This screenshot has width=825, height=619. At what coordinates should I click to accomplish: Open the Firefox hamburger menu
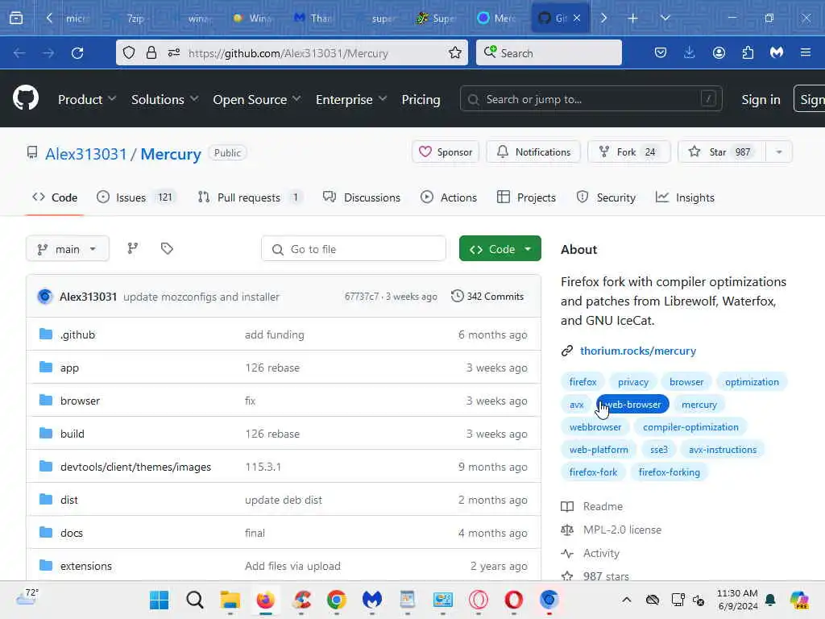click(806, 52)
